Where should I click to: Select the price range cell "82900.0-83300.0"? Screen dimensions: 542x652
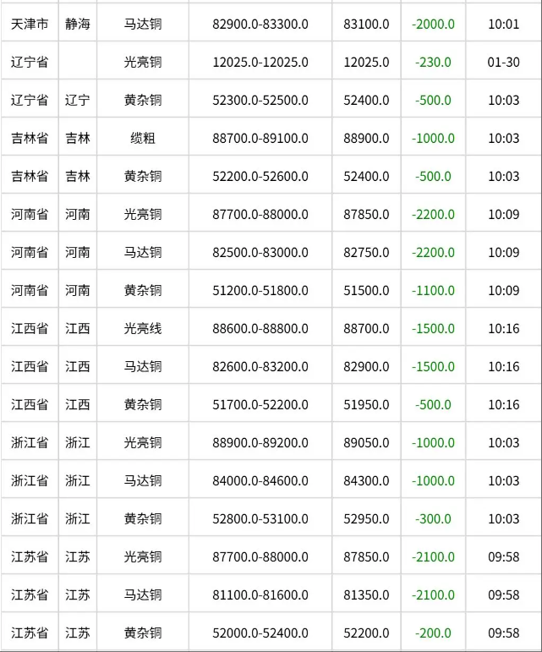[260, 25]
